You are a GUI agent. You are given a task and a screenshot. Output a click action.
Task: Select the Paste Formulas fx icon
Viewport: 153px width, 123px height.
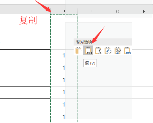[x=98, y=50]
